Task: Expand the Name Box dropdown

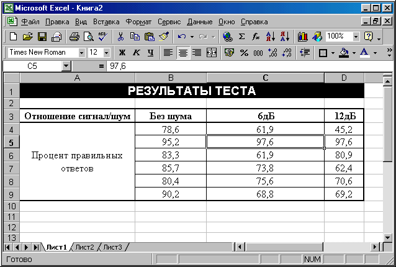Action: [x=66, y=66]
